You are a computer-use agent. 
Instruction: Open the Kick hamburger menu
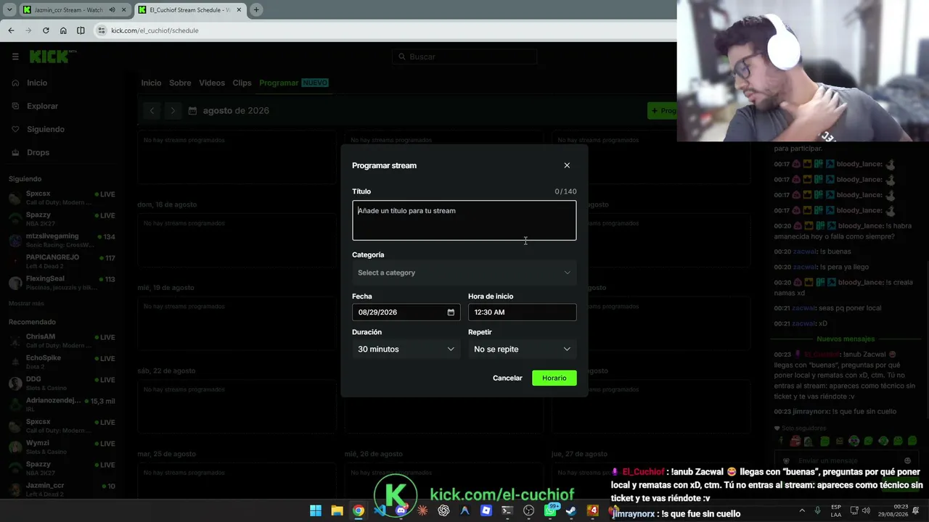[x=15, y=57]
